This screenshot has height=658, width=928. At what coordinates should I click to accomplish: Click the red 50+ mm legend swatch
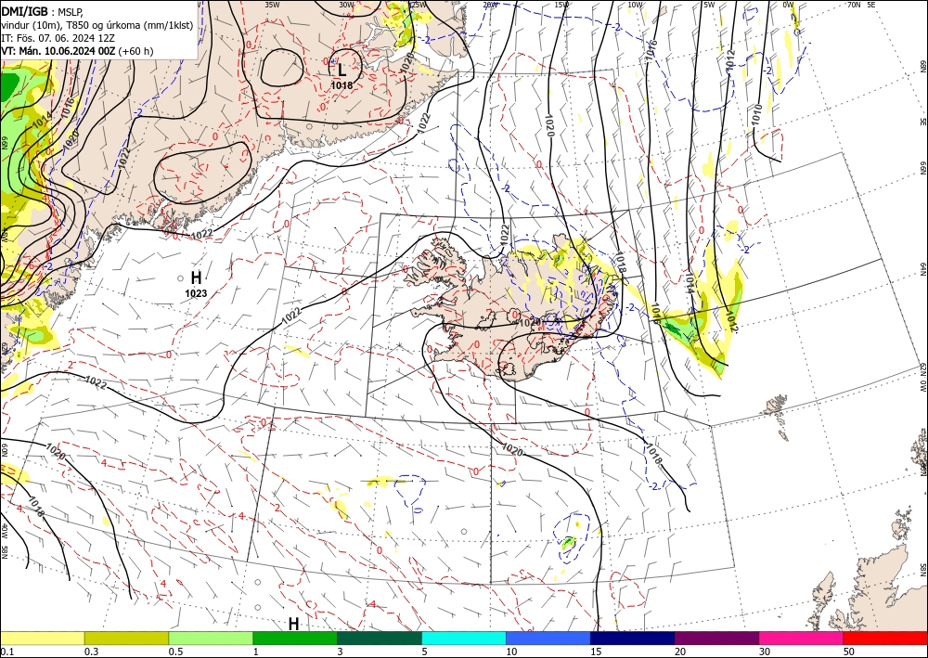[x=885, y=638]
